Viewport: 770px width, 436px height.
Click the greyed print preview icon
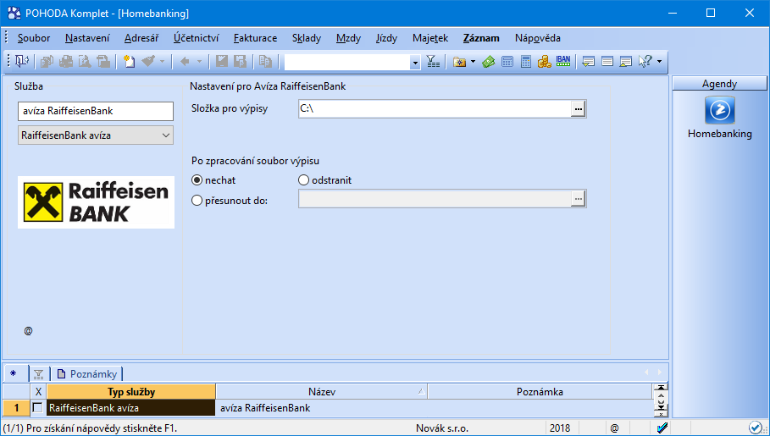point(85,61)
